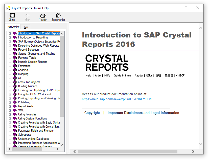
Task: Select the Parameter Fields and Prompts topic
Action: pos(36,131)
